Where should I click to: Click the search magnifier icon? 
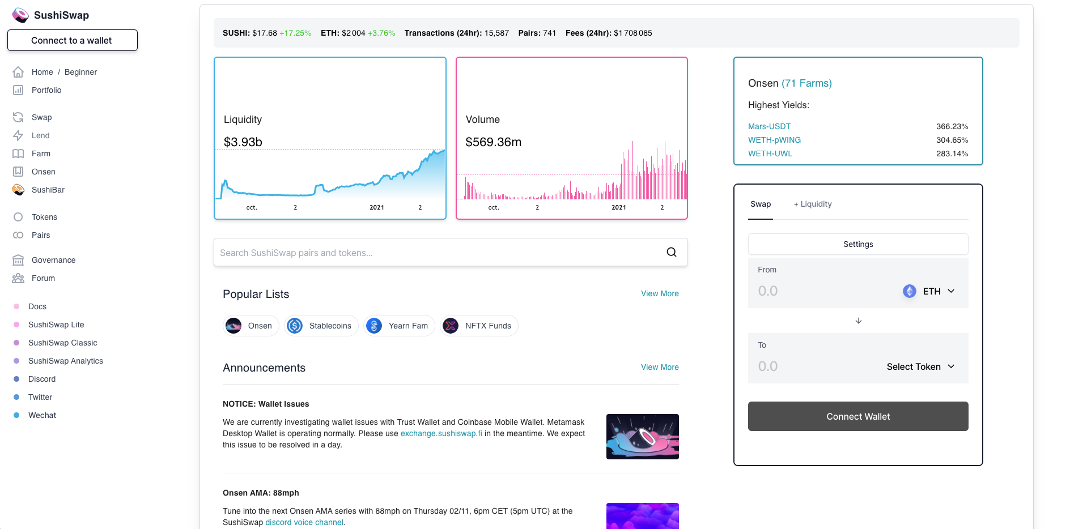point(672,252)
